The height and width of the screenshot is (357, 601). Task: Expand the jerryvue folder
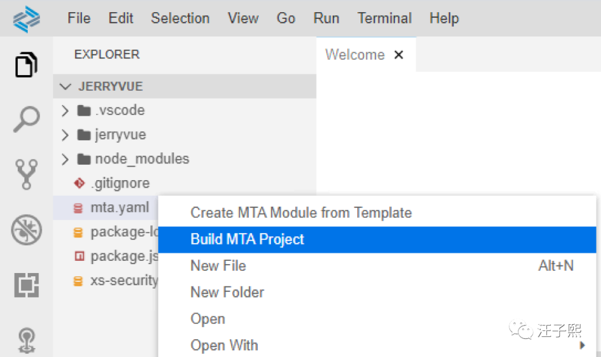(x=66, y=135)
